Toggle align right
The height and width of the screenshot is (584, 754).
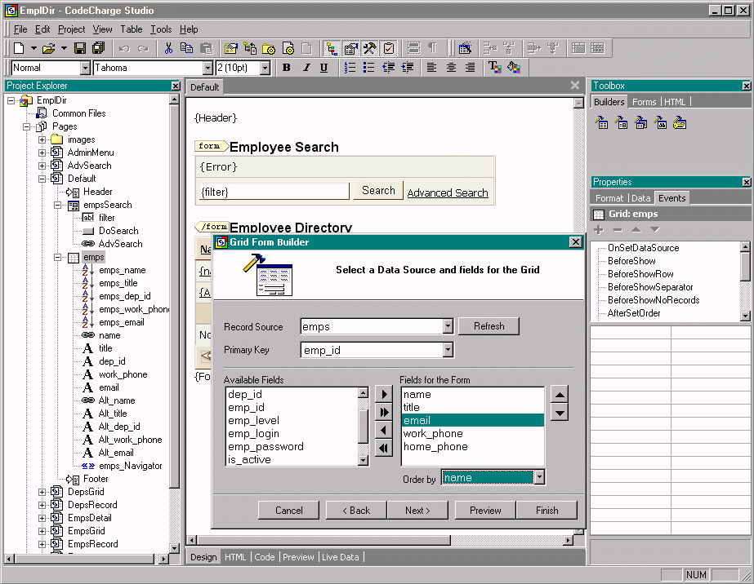470,68
